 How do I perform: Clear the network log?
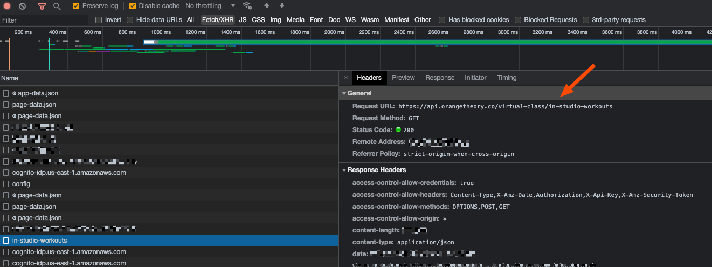tap(22, 6)
